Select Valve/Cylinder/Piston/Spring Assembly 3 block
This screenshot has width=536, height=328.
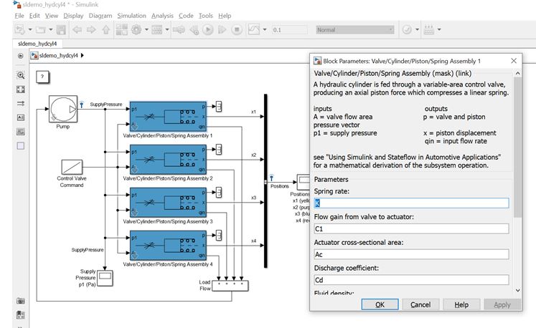pyautogui.click(x=168, y=203)
